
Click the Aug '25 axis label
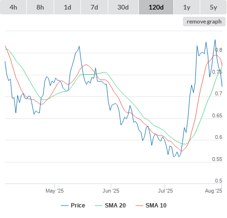[214, 191]
